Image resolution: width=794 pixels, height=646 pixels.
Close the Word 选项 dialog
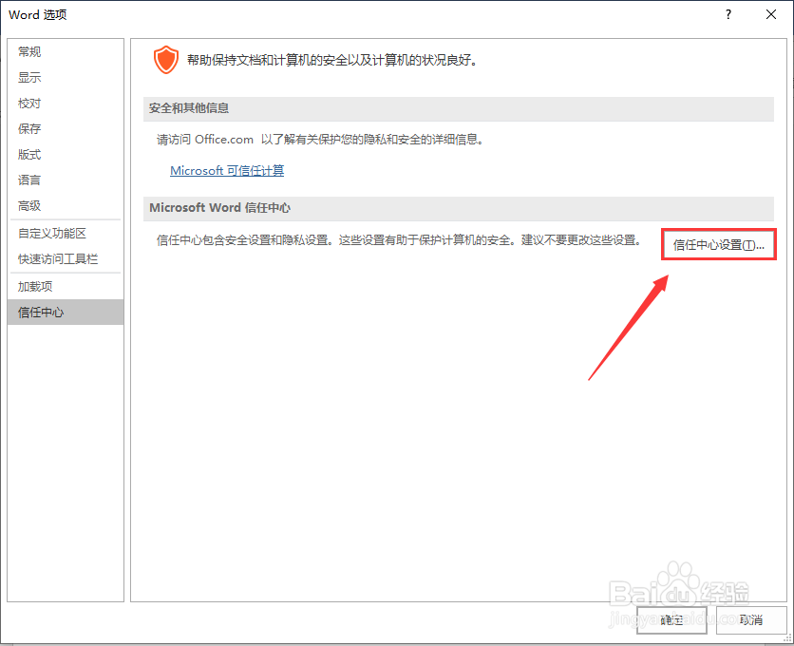[770, 14]
